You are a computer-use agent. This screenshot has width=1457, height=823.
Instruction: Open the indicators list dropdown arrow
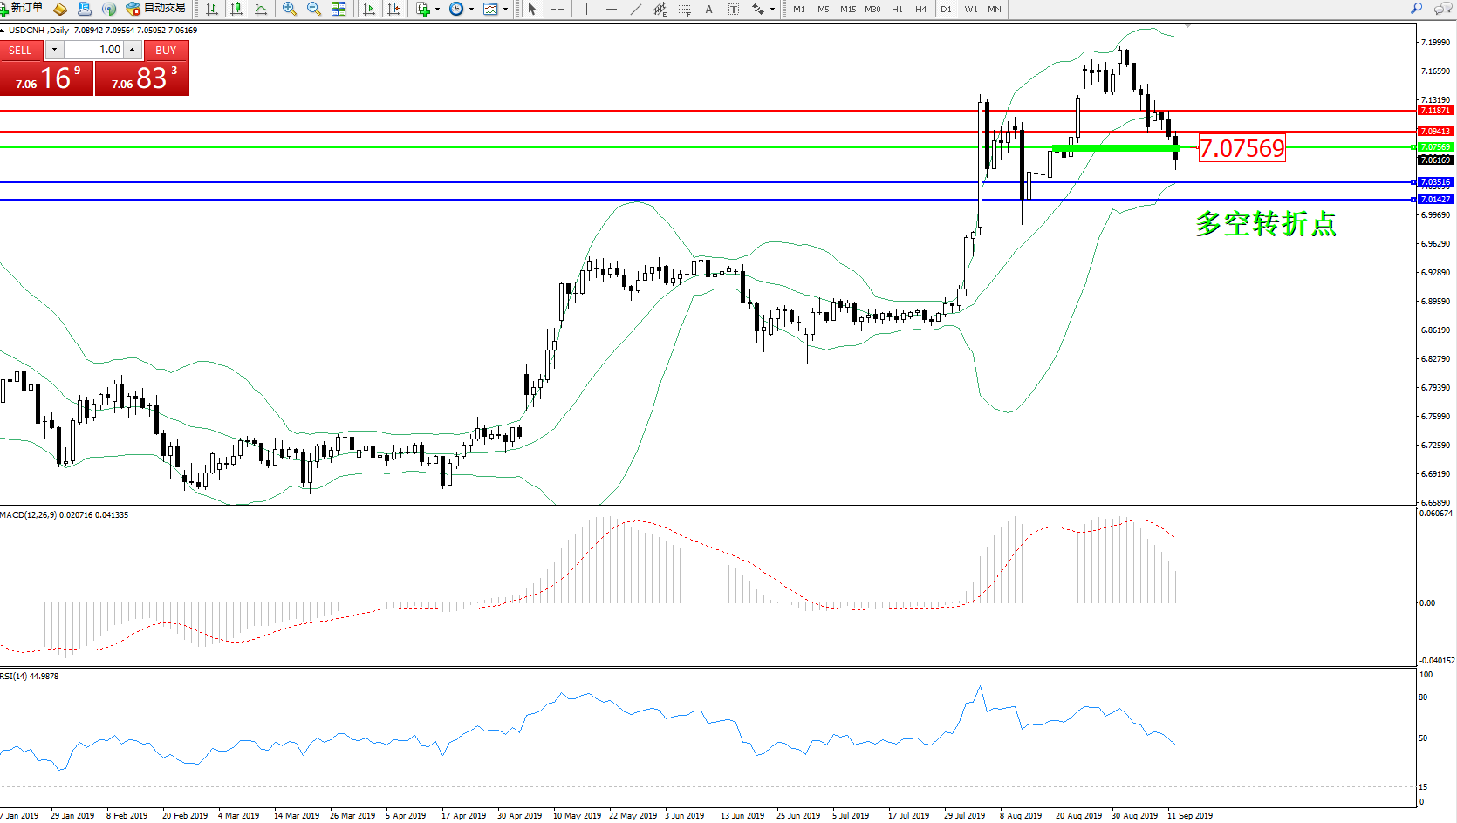(438, 9)
